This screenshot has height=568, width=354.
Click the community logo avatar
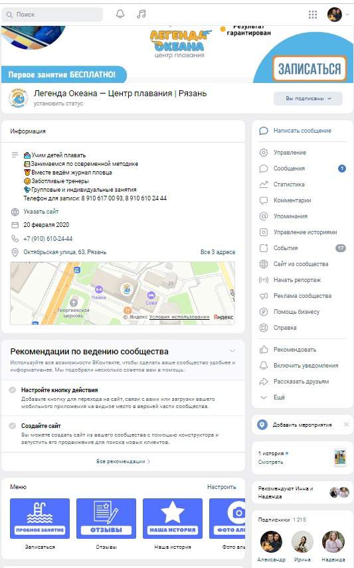[18, 98]
